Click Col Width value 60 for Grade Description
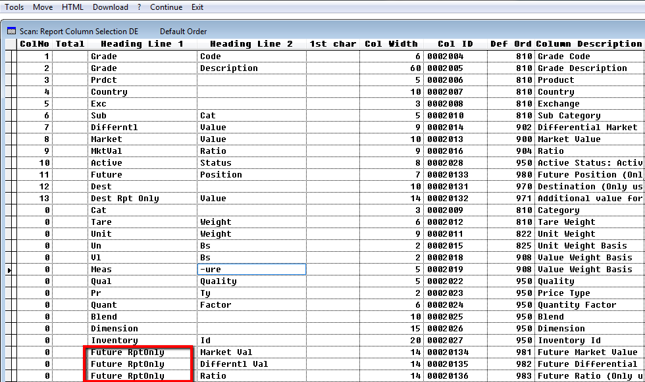 391,68
